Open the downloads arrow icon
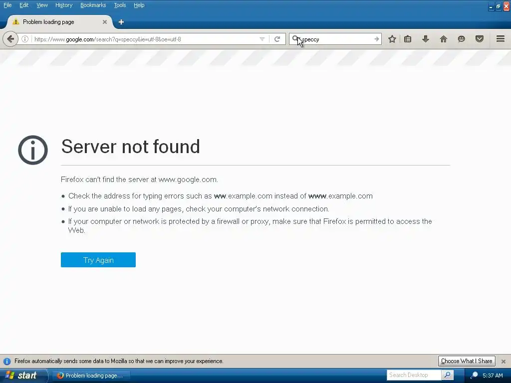The width and height of the screenshot is (511, 383). [x=425, y=39]
